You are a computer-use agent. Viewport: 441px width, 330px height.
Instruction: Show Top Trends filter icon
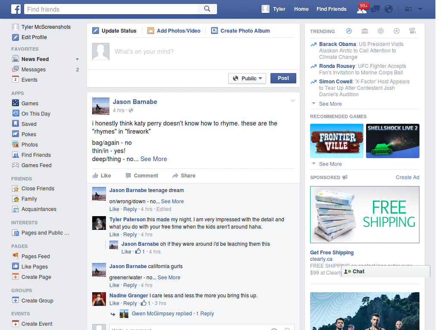[349, 31]
